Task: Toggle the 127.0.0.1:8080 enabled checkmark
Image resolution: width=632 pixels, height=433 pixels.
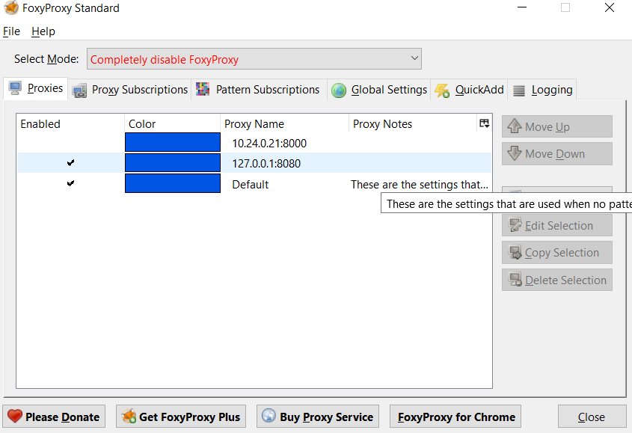Action: [70, 163]
